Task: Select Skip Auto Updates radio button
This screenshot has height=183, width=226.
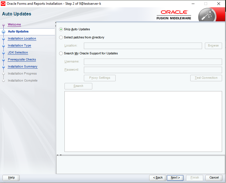Action: point(61,29)
